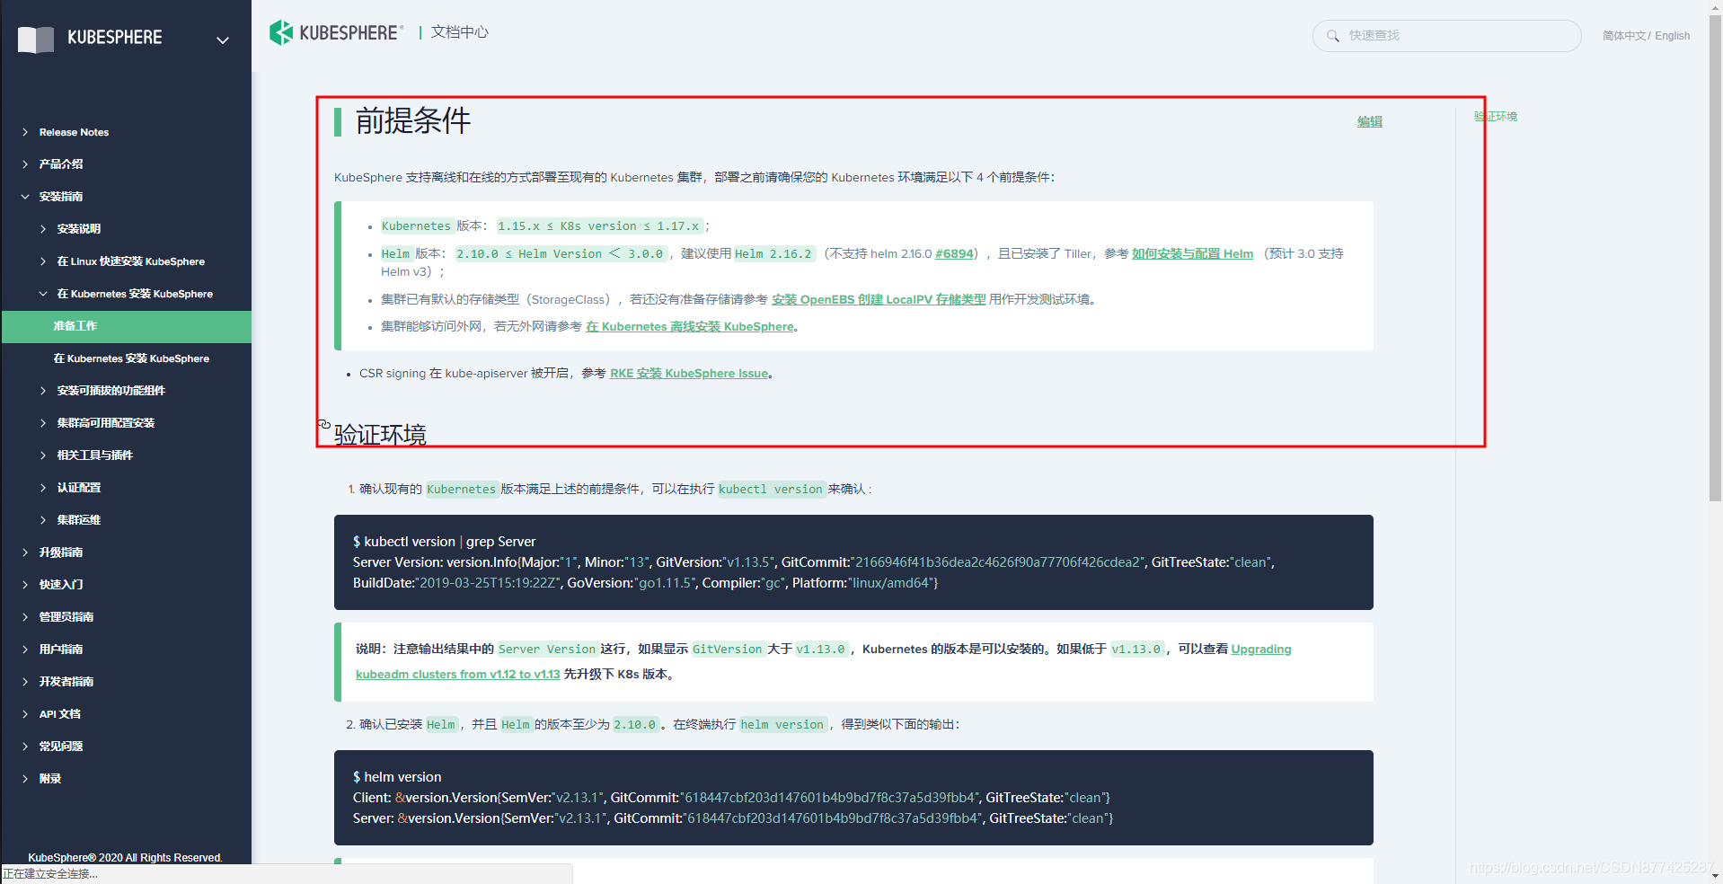Click 文档中心 header text
The image size is (1723, 884).
pyautogui.click(x=459, y=32)
